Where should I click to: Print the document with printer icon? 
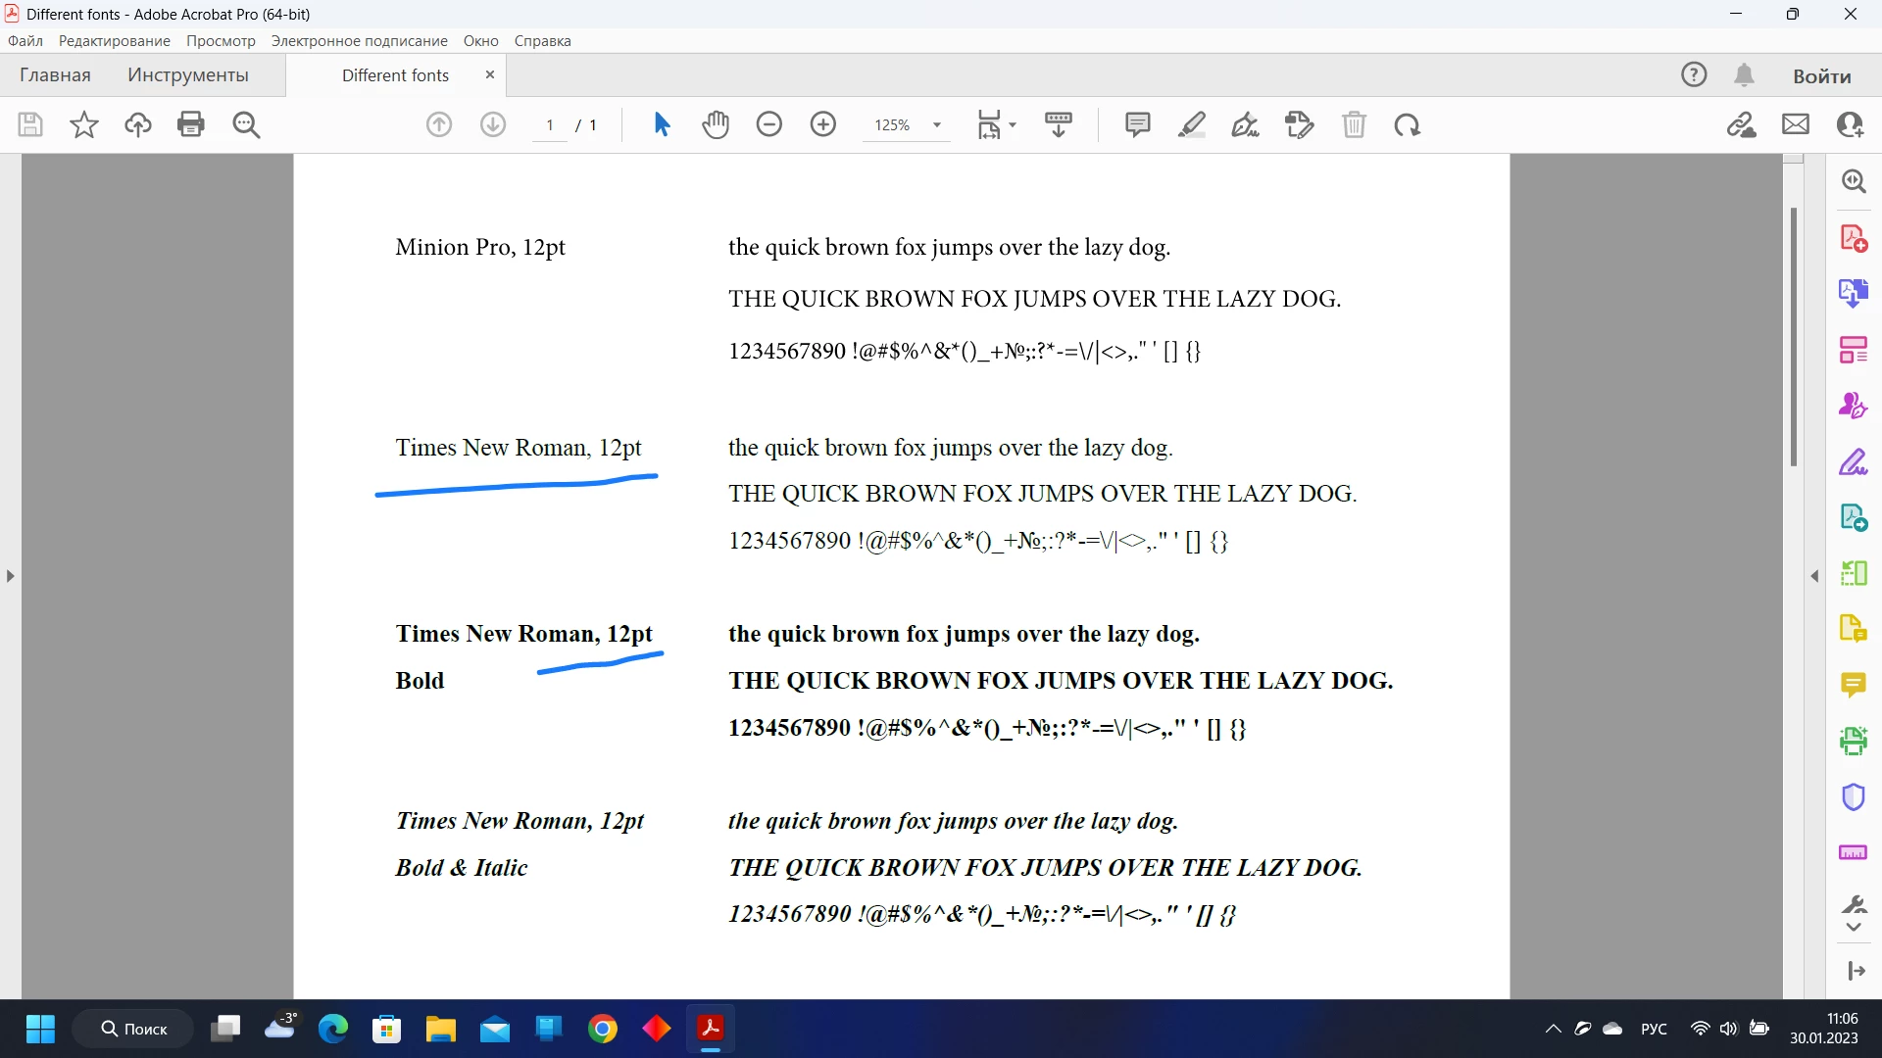[x=191, y=124]
